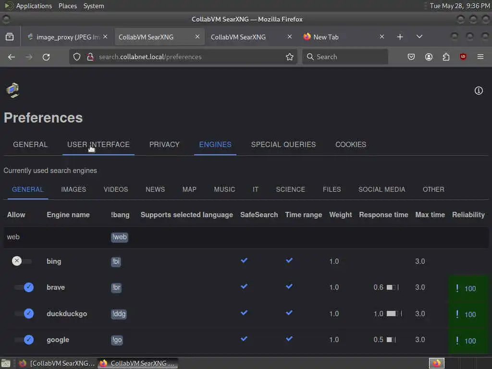Show Other engine category
Viewport: 492px width, 369px height.
(x=433, y=189)
